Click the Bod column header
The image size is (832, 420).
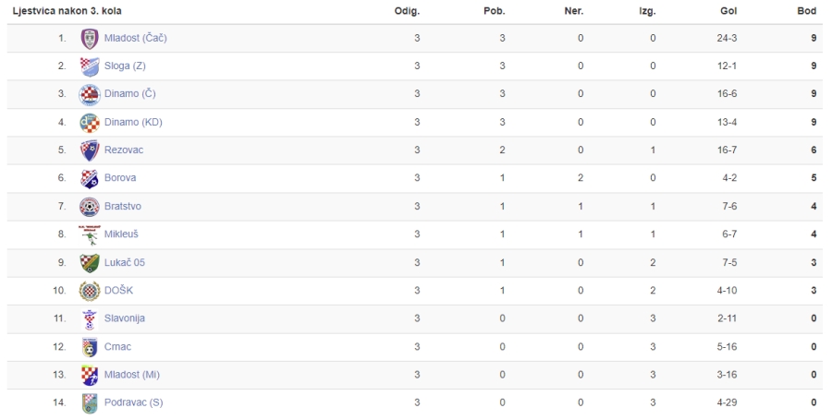pyautogui.click(x=806, y=11)
